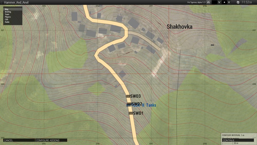Click the 204 elevation point marker
Viewport: 257px width, 145px height.
click(212, 45)
